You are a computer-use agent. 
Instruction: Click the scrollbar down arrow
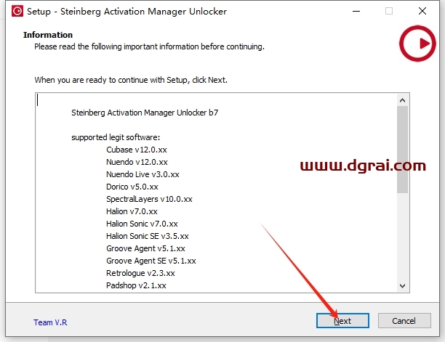(402, 286)
